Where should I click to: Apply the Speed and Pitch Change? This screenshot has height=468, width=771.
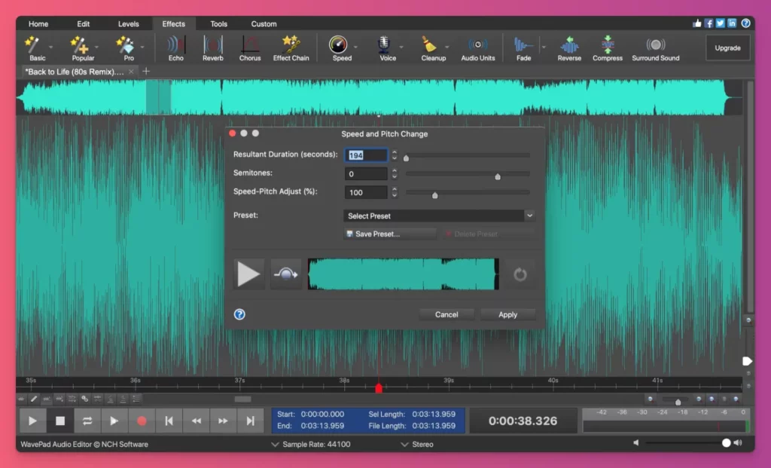(507, 314)
